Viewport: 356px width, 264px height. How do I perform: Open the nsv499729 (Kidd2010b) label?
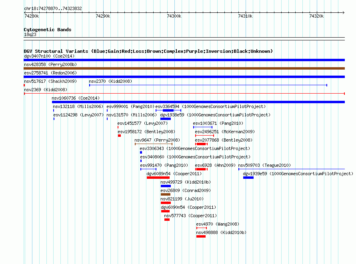pos(186,182)
